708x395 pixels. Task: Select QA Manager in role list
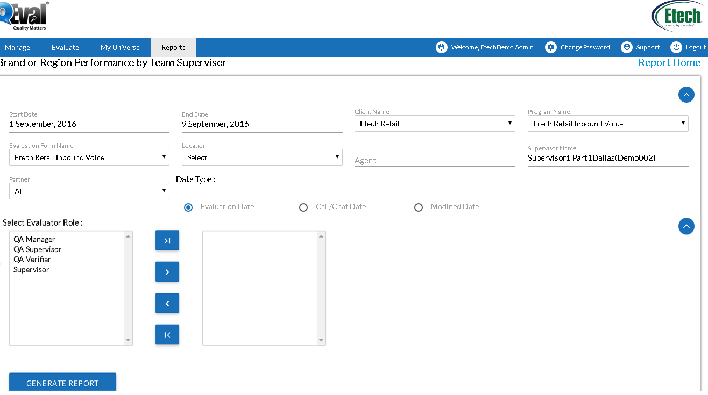(x=34, y=239)
